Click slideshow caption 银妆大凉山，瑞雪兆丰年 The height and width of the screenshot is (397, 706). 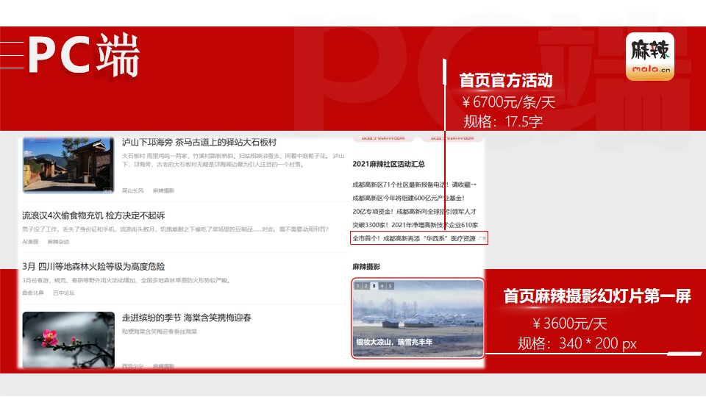coord(394,342)
